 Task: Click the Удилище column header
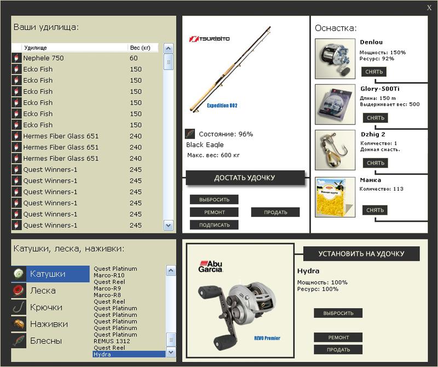coord(74,48)
